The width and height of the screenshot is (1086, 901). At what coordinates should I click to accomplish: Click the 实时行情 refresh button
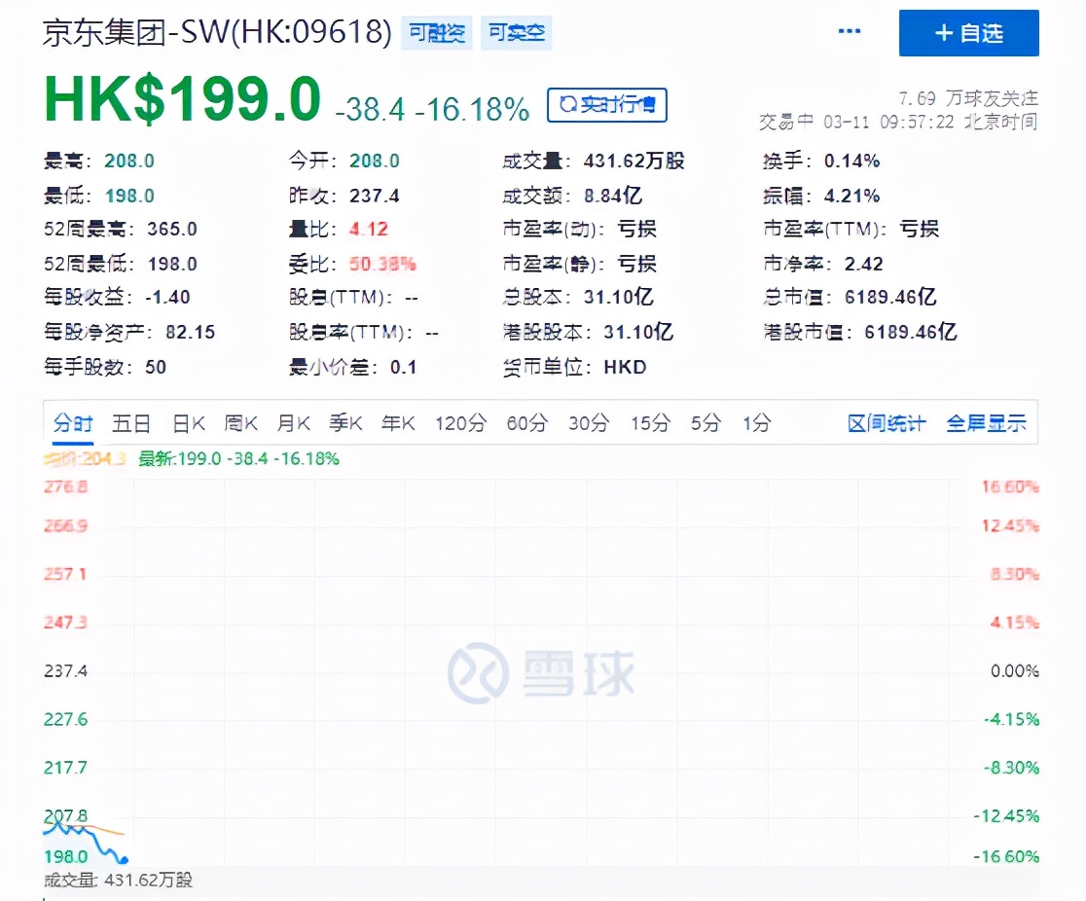tap(607, 104)
